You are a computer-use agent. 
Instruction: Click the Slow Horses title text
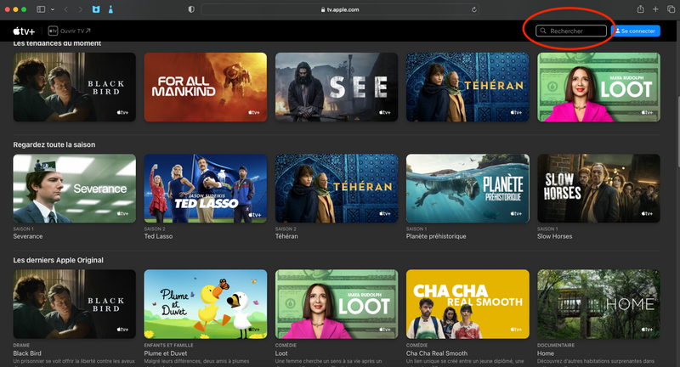[555, 236]
